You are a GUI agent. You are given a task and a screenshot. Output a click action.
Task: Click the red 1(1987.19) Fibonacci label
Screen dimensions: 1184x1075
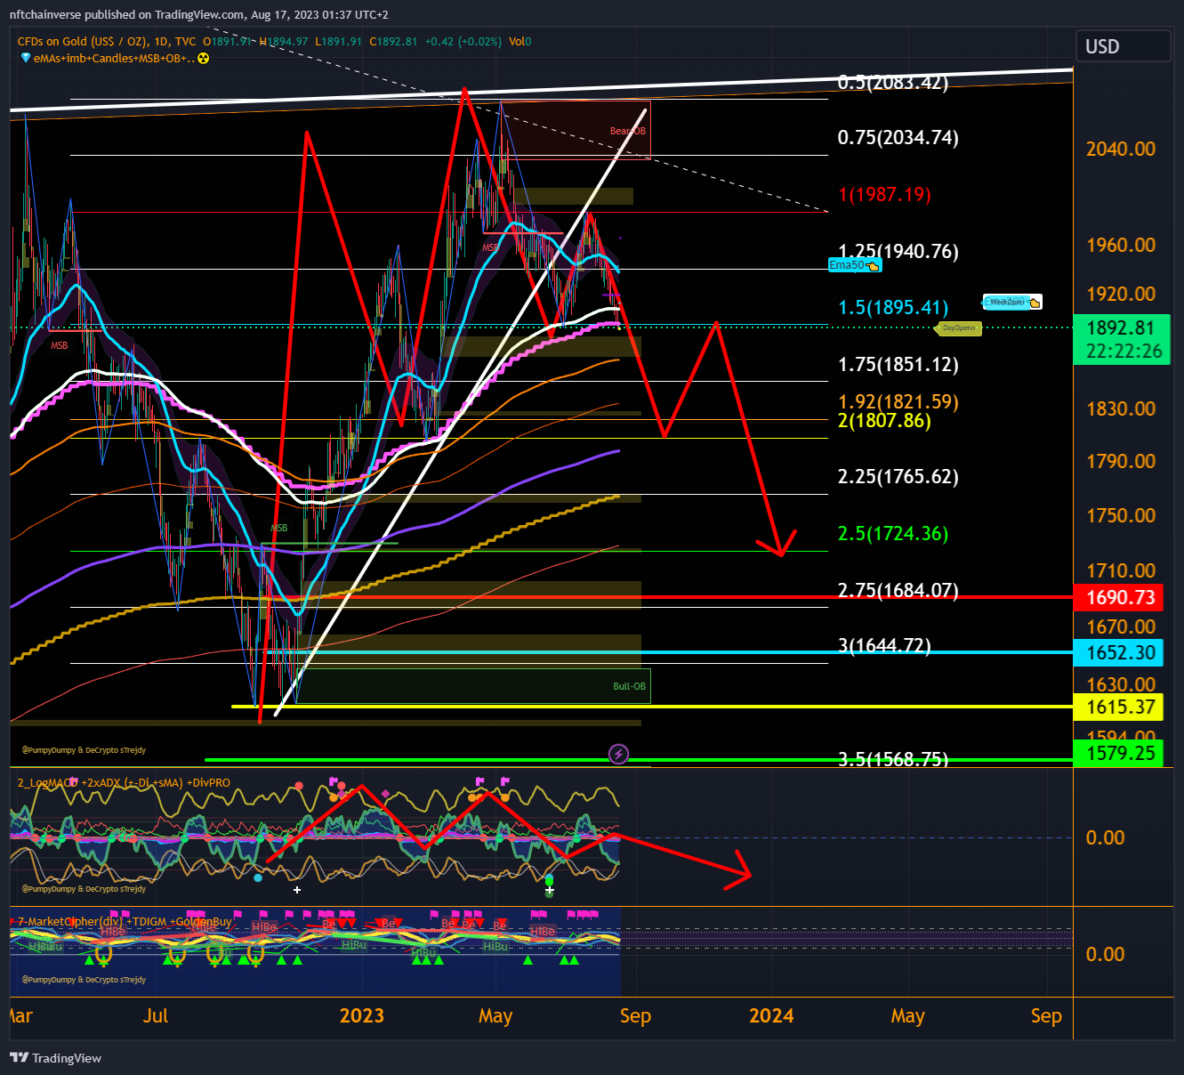[x=885, y=195]
